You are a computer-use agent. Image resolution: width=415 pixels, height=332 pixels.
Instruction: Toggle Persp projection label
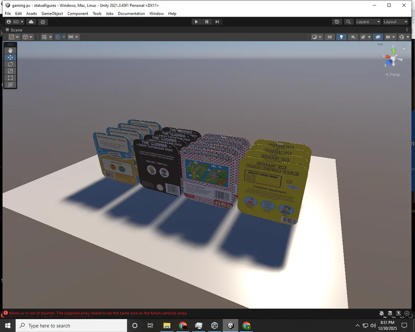click(392, 74)
